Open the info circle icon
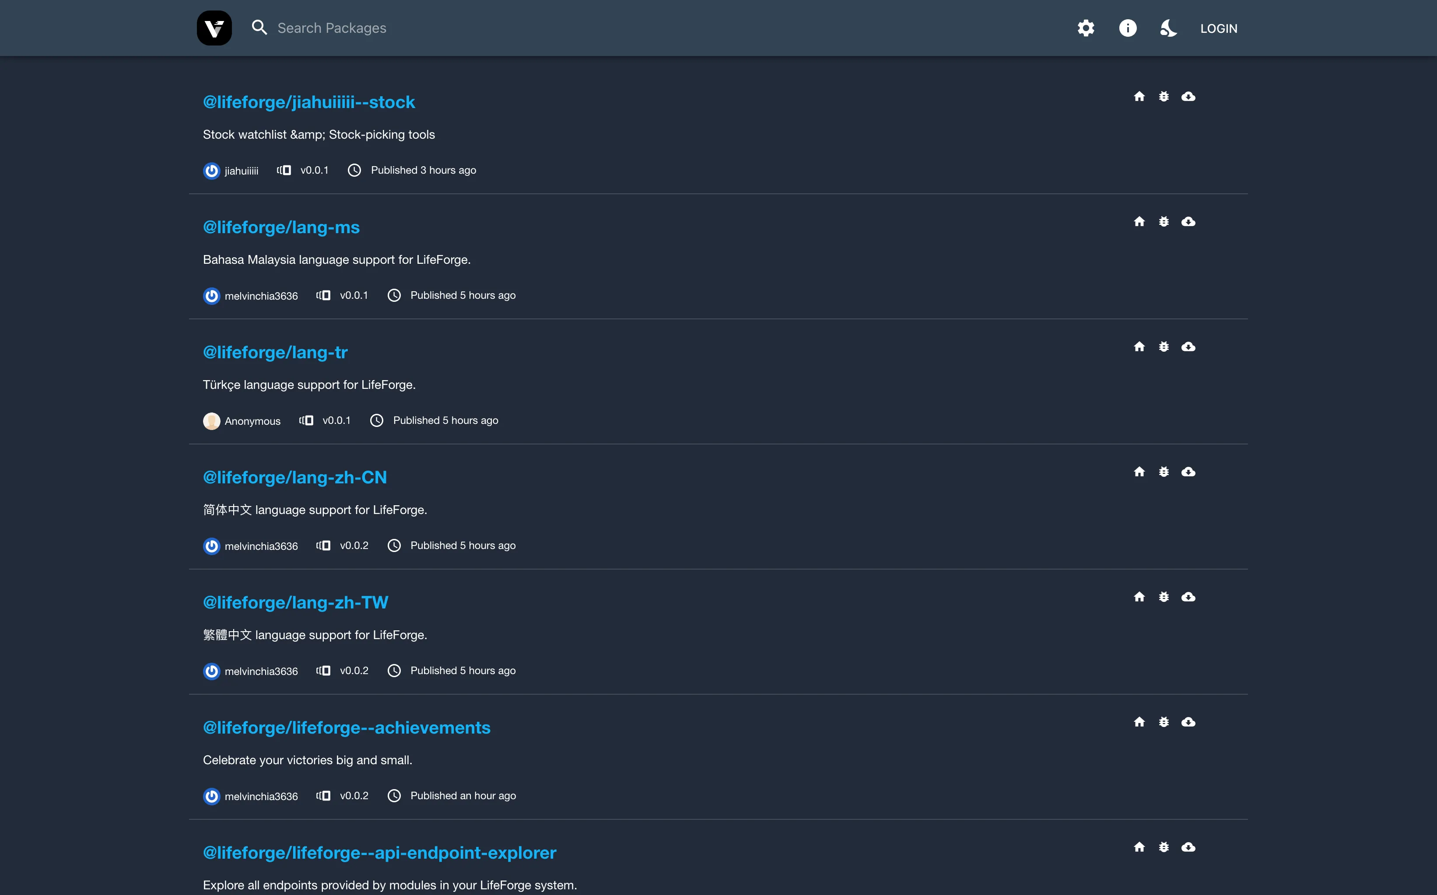Screen dimensions: 1437x895 point(1128,28)
